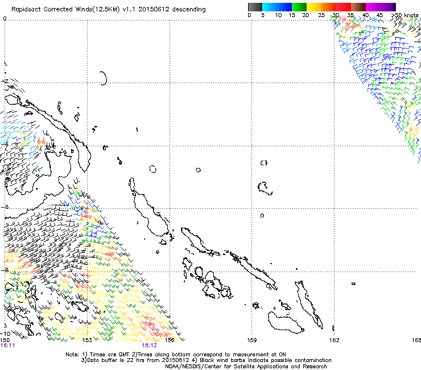The width and height of the screenshot is (421, 370).
Task: Click the '159' longitude axis label
Action: coord(252,340)
